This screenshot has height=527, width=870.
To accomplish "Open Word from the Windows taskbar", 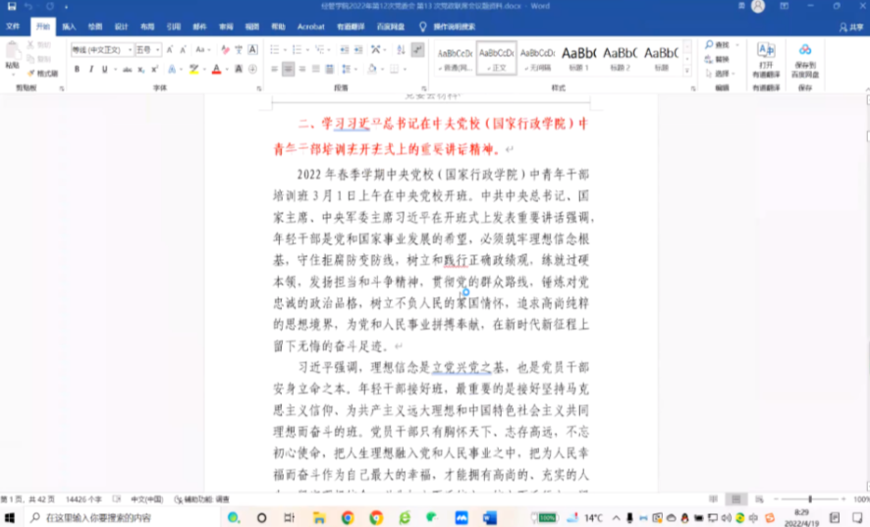I will pyautogui.click(x=489, y=517).
